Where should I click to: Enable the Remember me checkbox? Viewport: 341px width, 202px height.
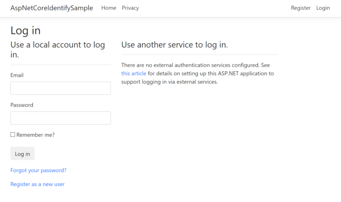[x=13, y=135]
